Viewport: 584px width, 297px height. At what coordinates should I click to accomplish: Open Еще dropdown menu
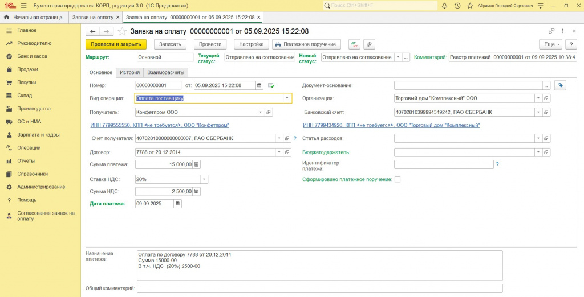pos(550,44)
